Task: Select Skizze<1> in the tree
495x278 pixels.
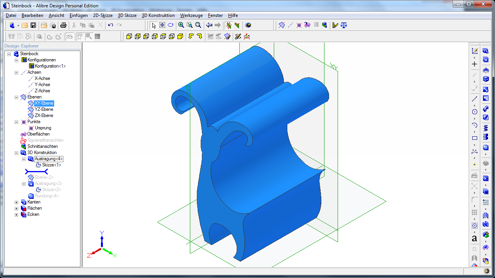Action: pos(51,165)
